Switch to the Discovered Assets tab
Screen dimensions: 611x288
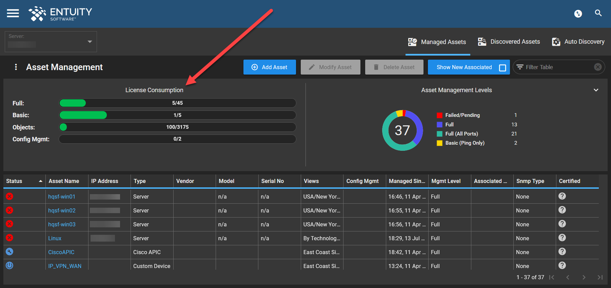coord(509,42)
